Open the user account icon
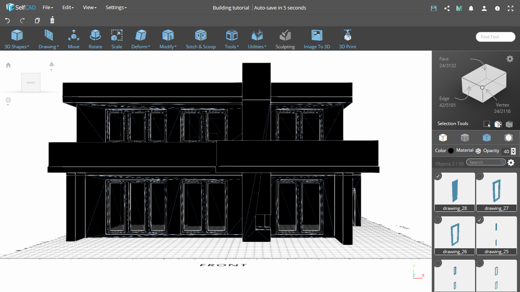This screenshot has height=292, width=520. [484, 8]
